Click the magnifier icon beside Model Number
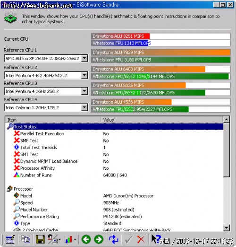Image resolution: width=236 pixels, height=247 pixels. (17, 209)
